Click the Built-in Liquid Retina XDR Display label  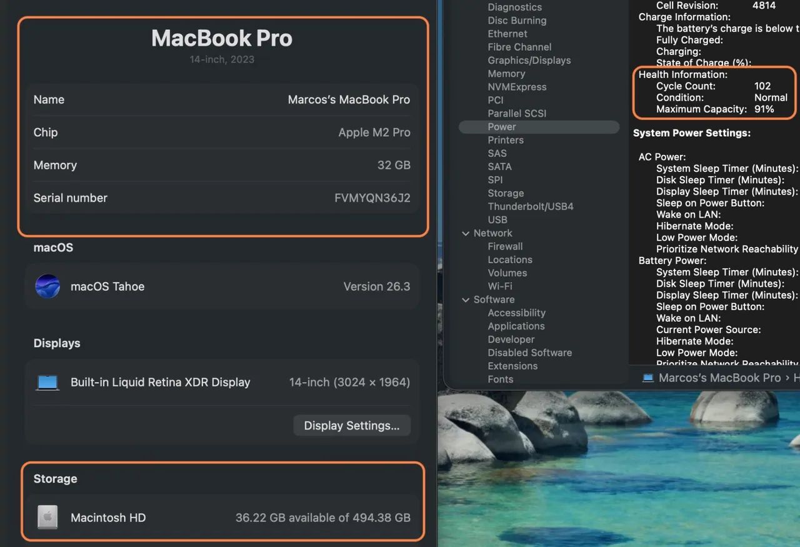tap(161, 382)
